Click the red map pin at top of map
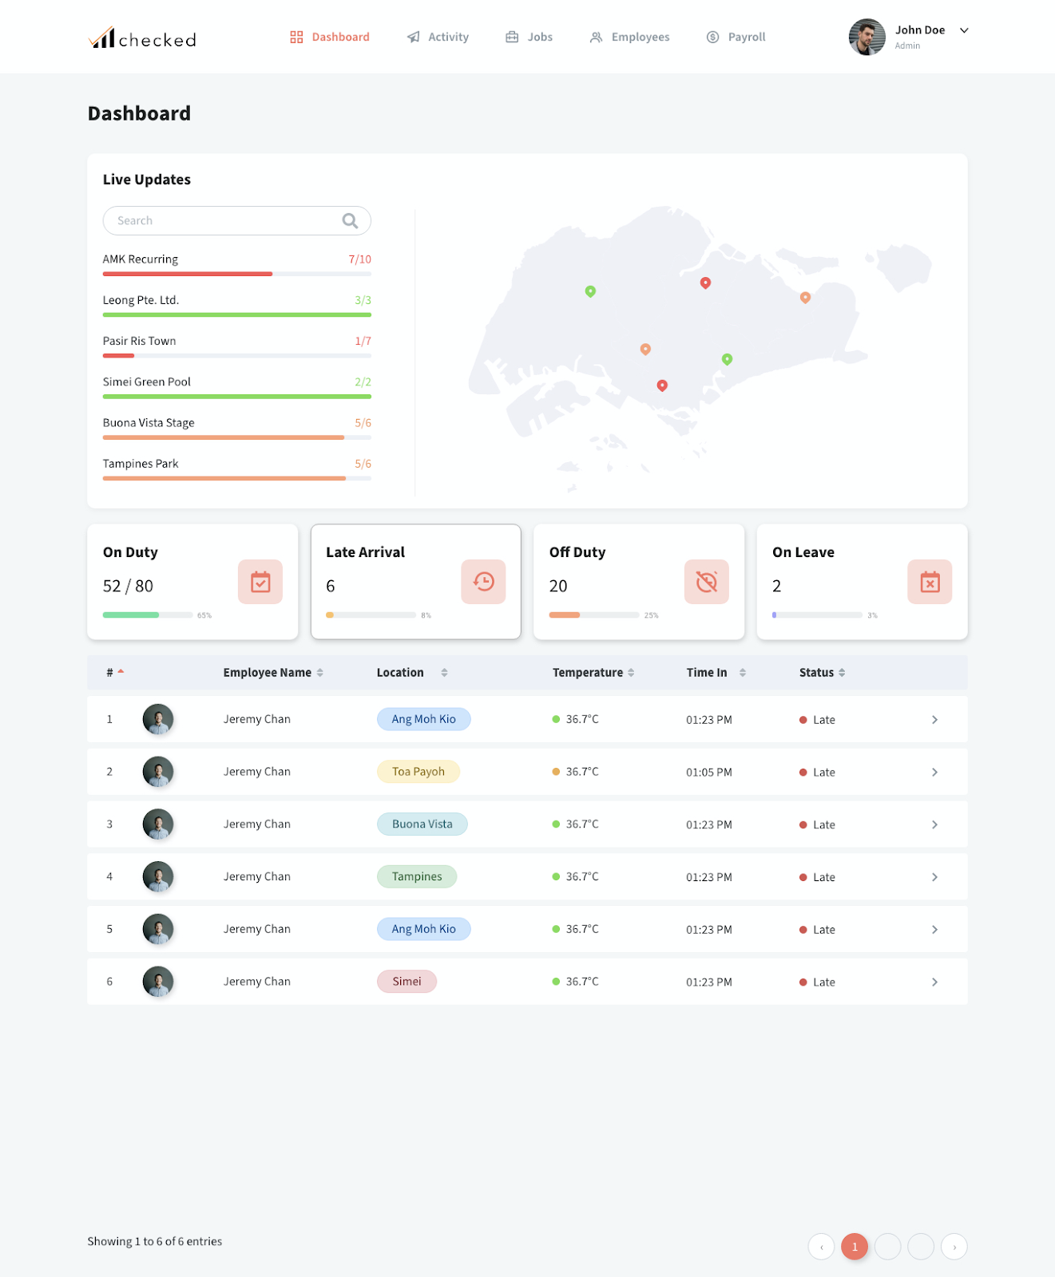 tap(705, 283)
